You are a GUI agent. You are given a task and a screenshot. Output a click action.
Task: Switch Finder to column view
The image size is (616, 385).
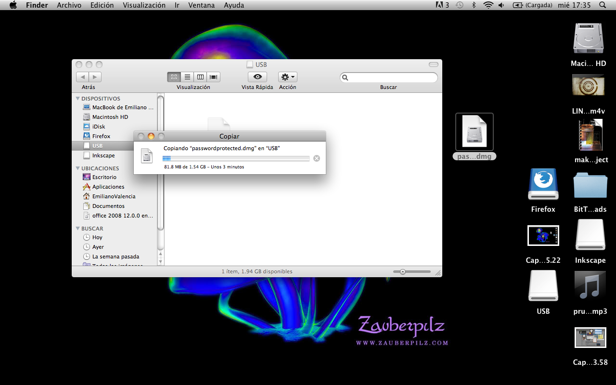[x=200, y=77]
